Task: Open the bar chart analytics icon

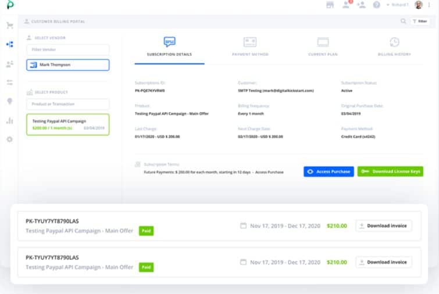Action: click(9, 120)
